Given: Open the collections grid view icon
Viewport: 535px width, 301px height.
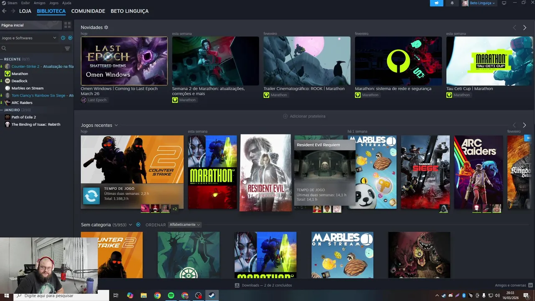Looking at the screenshot, I should (x=67, y=25).
